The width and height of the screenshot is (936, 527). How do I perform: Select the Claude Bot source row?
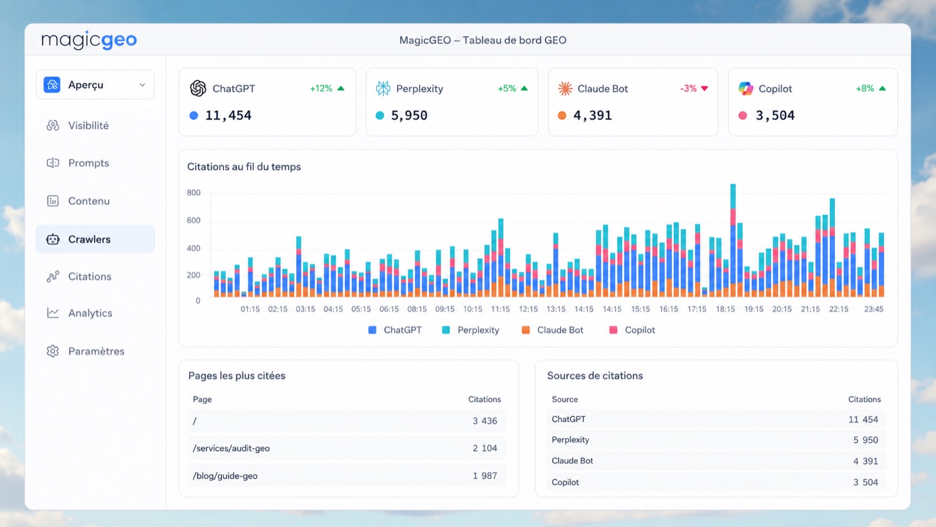pyautogui.click(x=716, y=461)
